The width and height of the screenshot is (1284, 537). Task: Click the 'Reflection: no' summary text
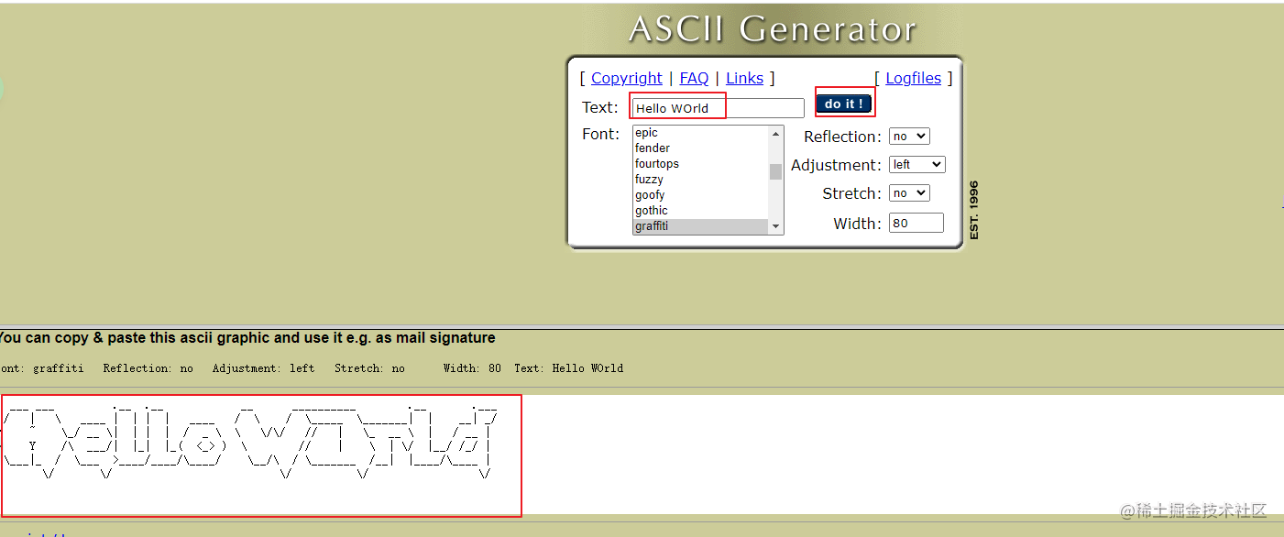148,368
